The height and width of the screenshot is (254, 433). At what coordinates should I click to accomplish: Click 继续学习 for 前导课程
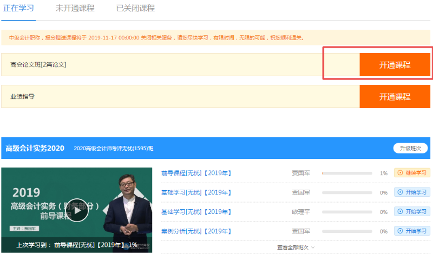tap(412, 173)
